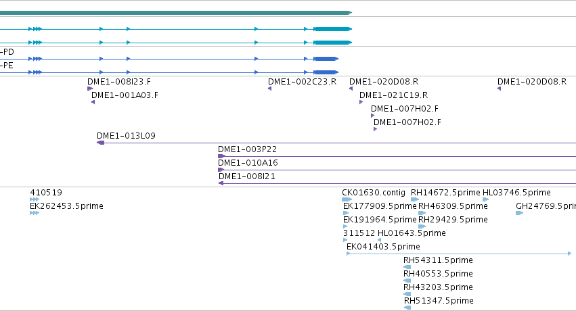
Task: Click the DME1-008I23.F feature label
Action: (119, 81)
